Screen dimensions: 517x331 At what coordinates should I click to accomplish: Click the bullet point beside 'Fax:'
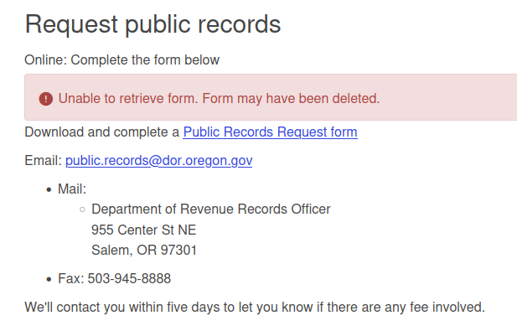coord(49,280)
